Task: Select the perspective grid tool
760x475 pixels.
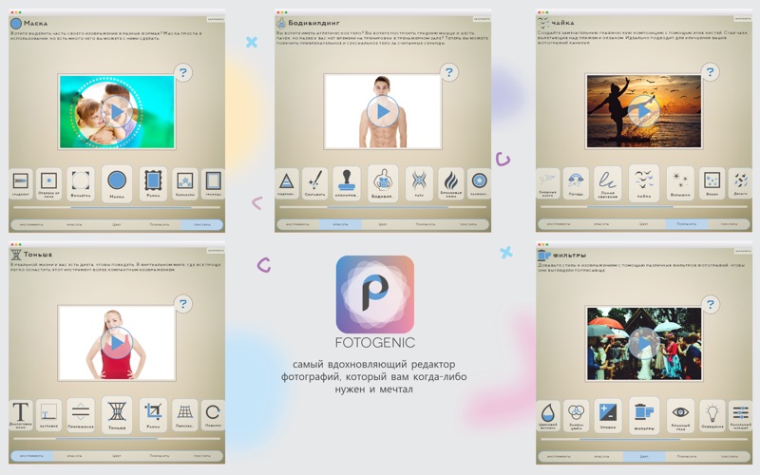Action: 184,415
